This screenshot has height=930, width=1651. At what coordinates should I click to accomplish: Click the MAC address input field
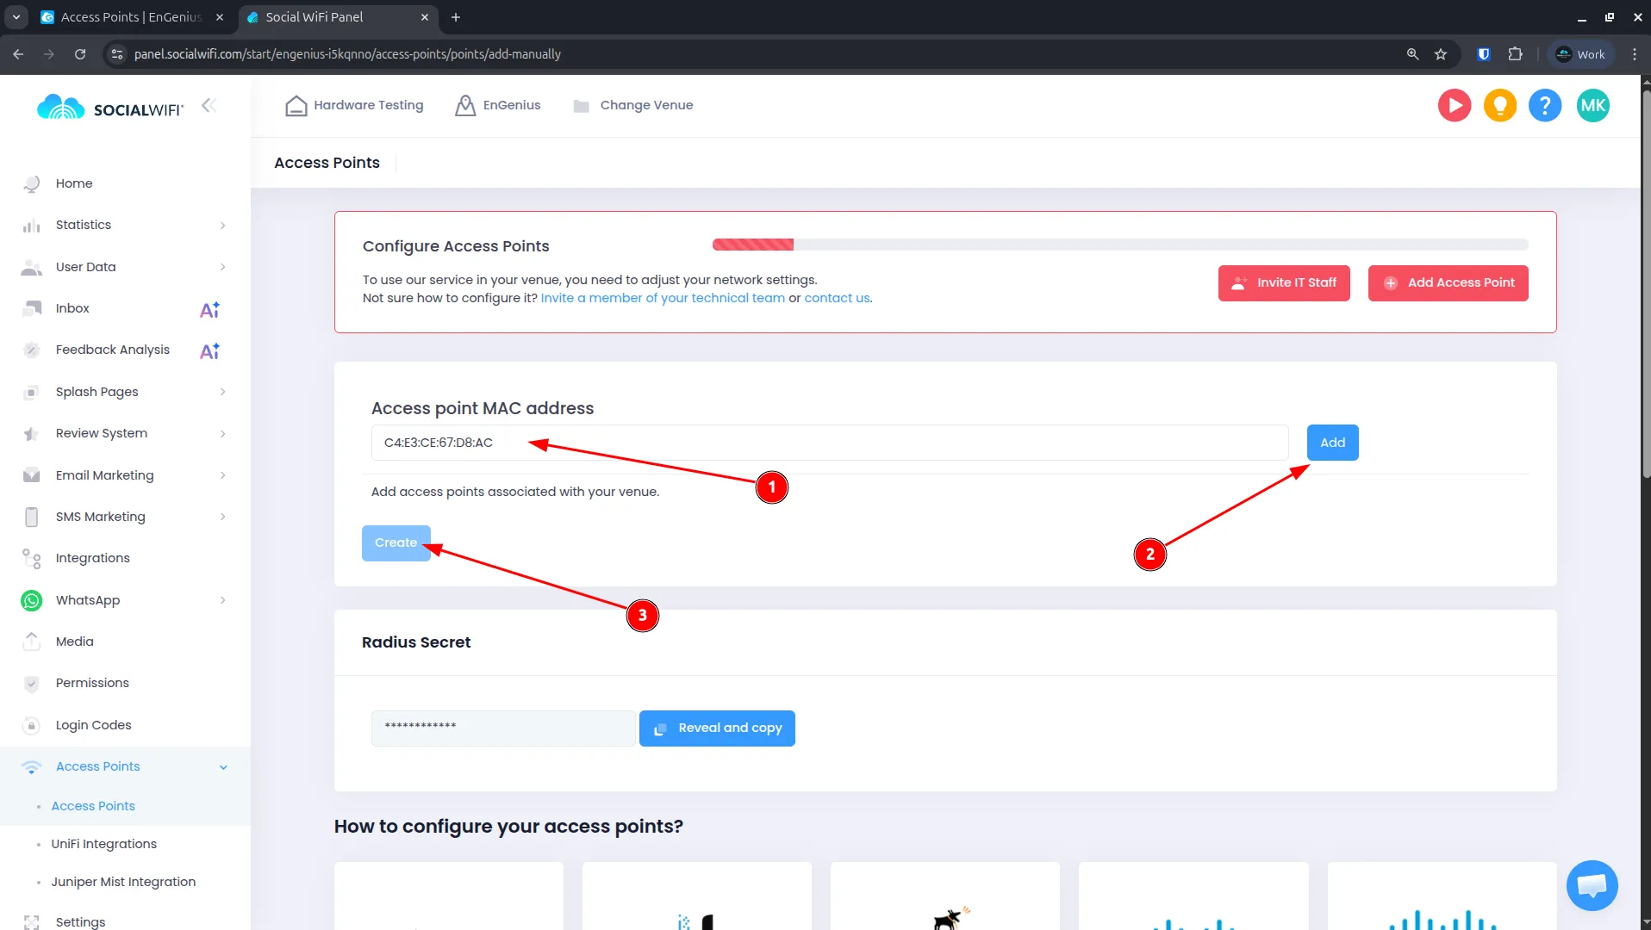coord(829,443)
